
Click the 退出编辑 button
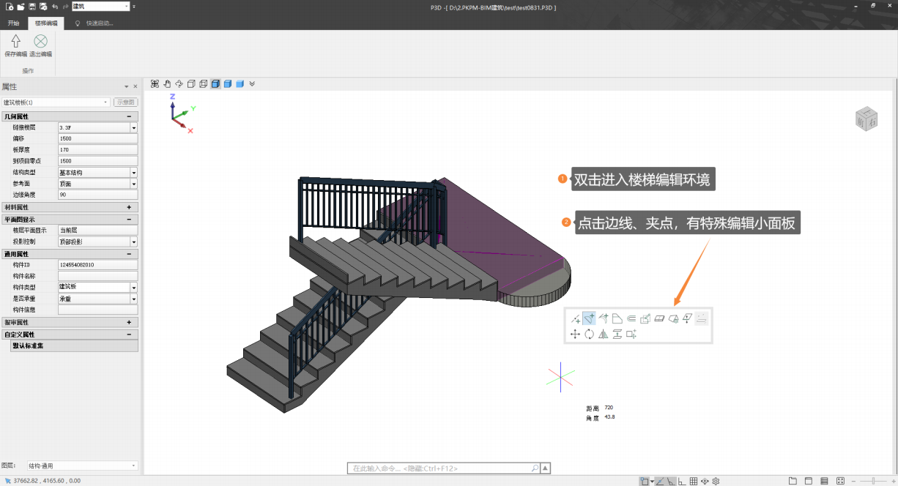[x=41, y=45]
